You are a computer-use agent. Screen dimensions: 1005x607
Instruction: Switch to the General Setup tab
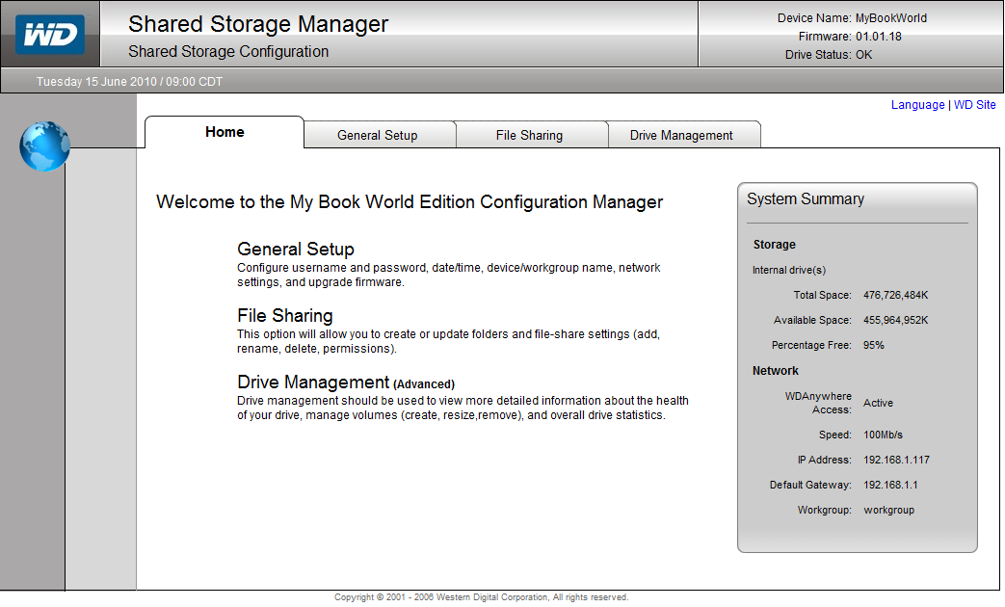pyautogui.click(x=380, y=135)
